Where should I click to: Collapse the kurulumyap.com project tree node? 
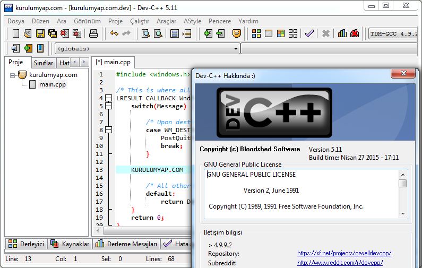pos(12,75)
